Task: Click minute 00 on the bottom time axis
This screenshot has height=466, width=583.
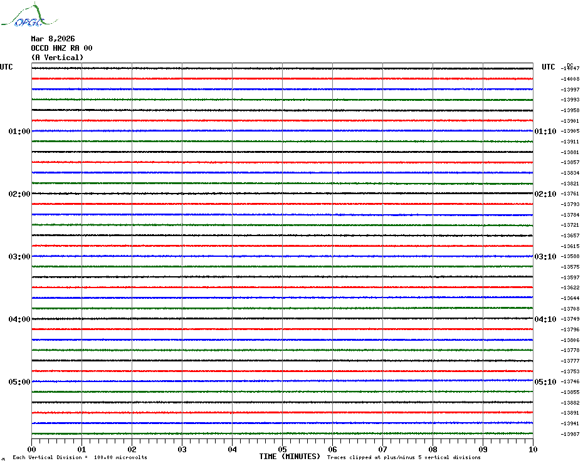Action: (x=32, y=449)
